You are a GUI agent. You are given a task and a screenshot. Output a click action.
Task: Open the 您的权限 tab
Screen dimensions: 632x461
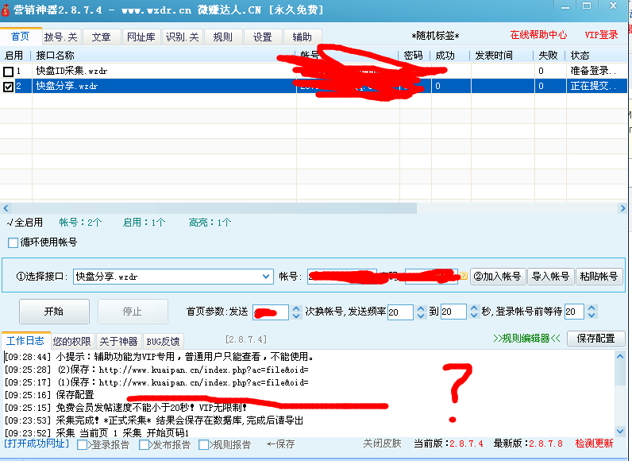(x=71, y=340)
